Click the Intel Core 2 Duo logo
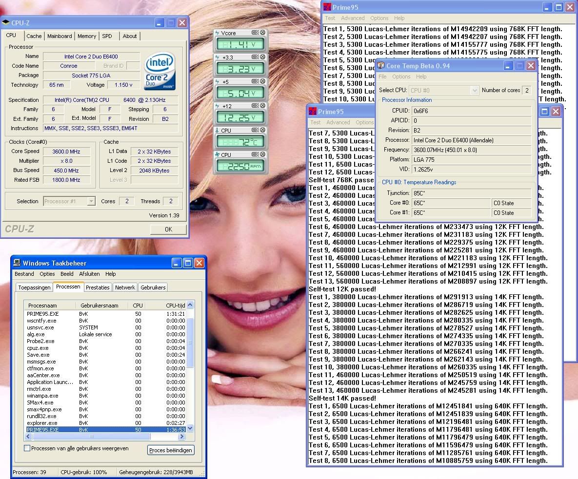Viewport: 578px width, 479px height. [159, 71]
